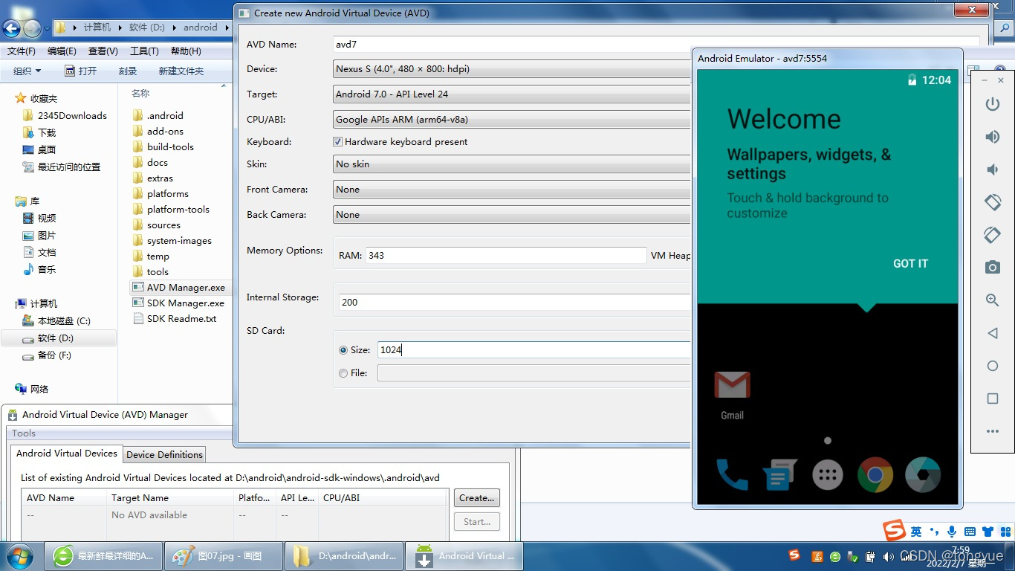Expand the 收藏夹 favorites group in sidebar

tap(43, 98)
